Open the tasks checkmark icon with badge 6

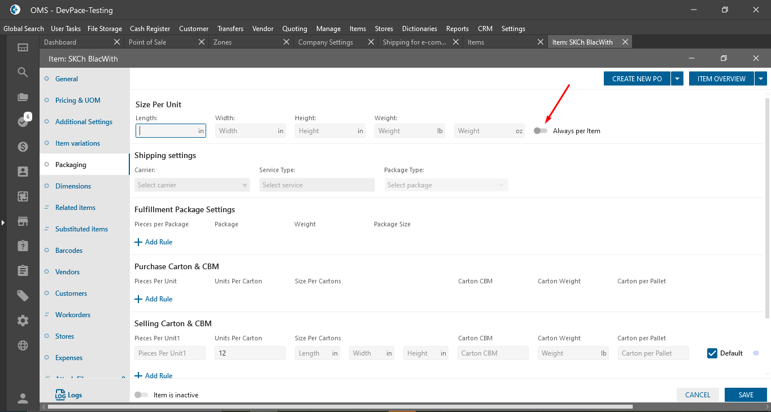[x=23, y=122]
